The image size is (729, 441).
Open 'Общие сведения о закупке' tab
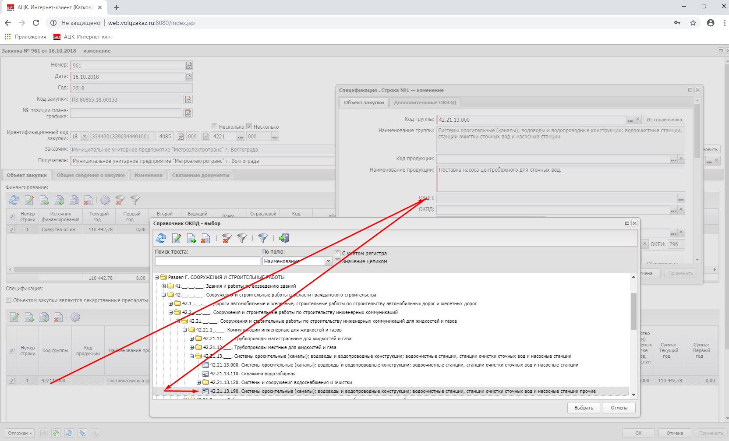[90, 175]
